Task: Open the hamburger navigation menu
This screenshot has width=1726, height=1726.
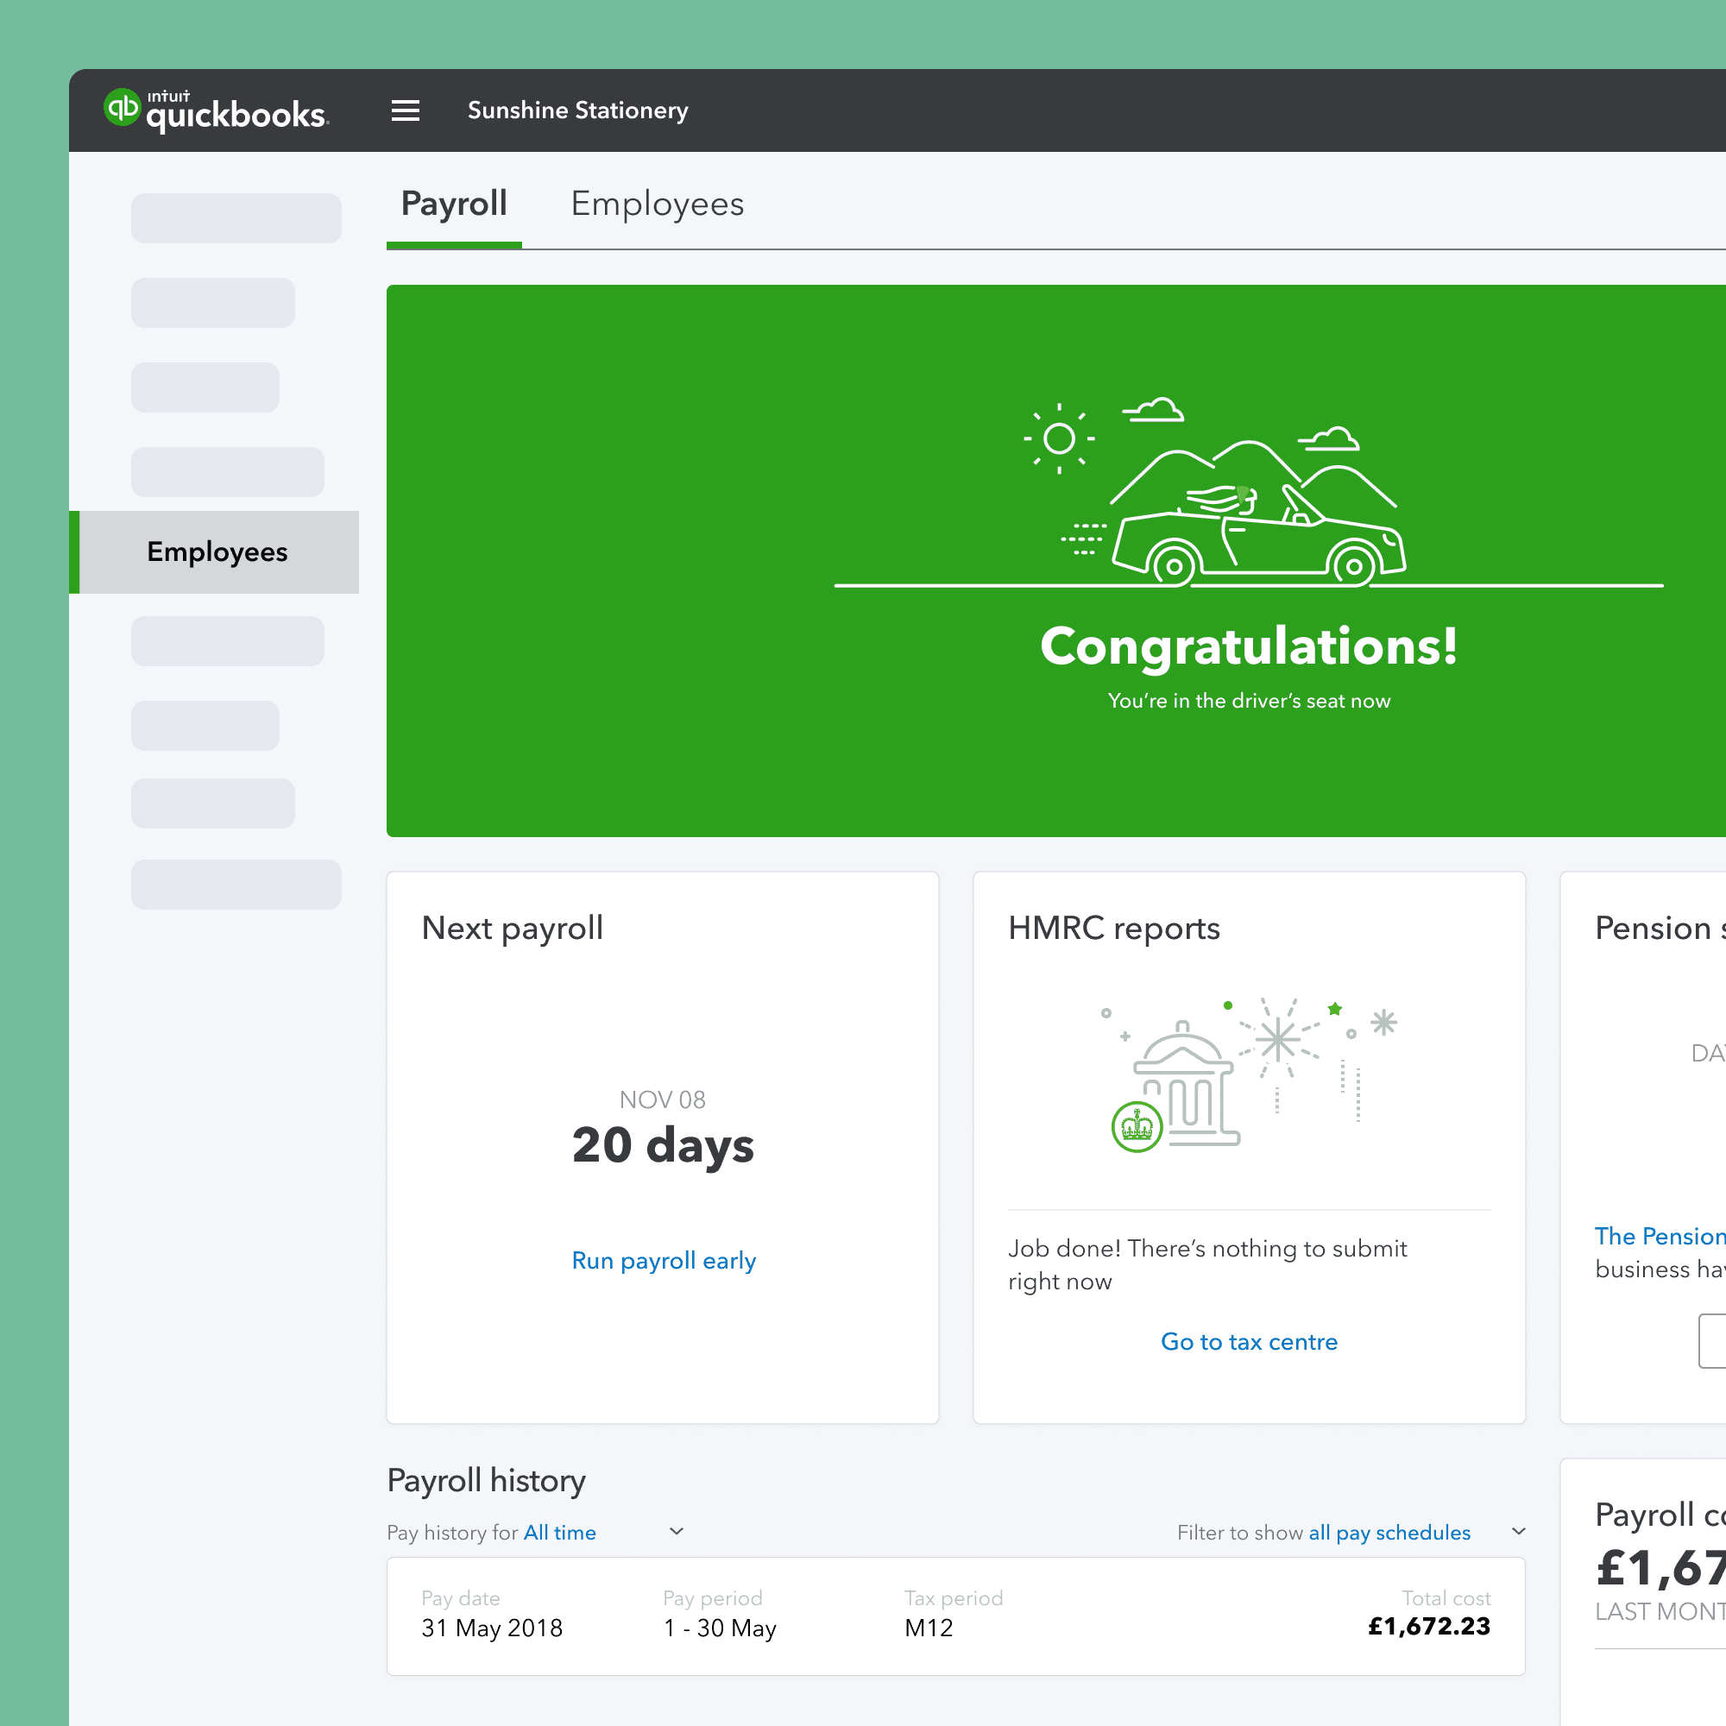Action: [405, 110]
